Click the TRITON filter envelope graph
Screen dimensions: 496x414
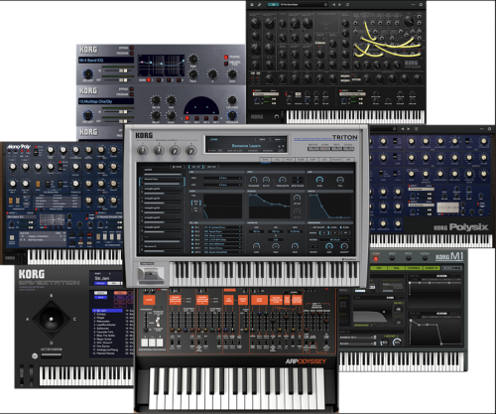[x=270, y=206]
